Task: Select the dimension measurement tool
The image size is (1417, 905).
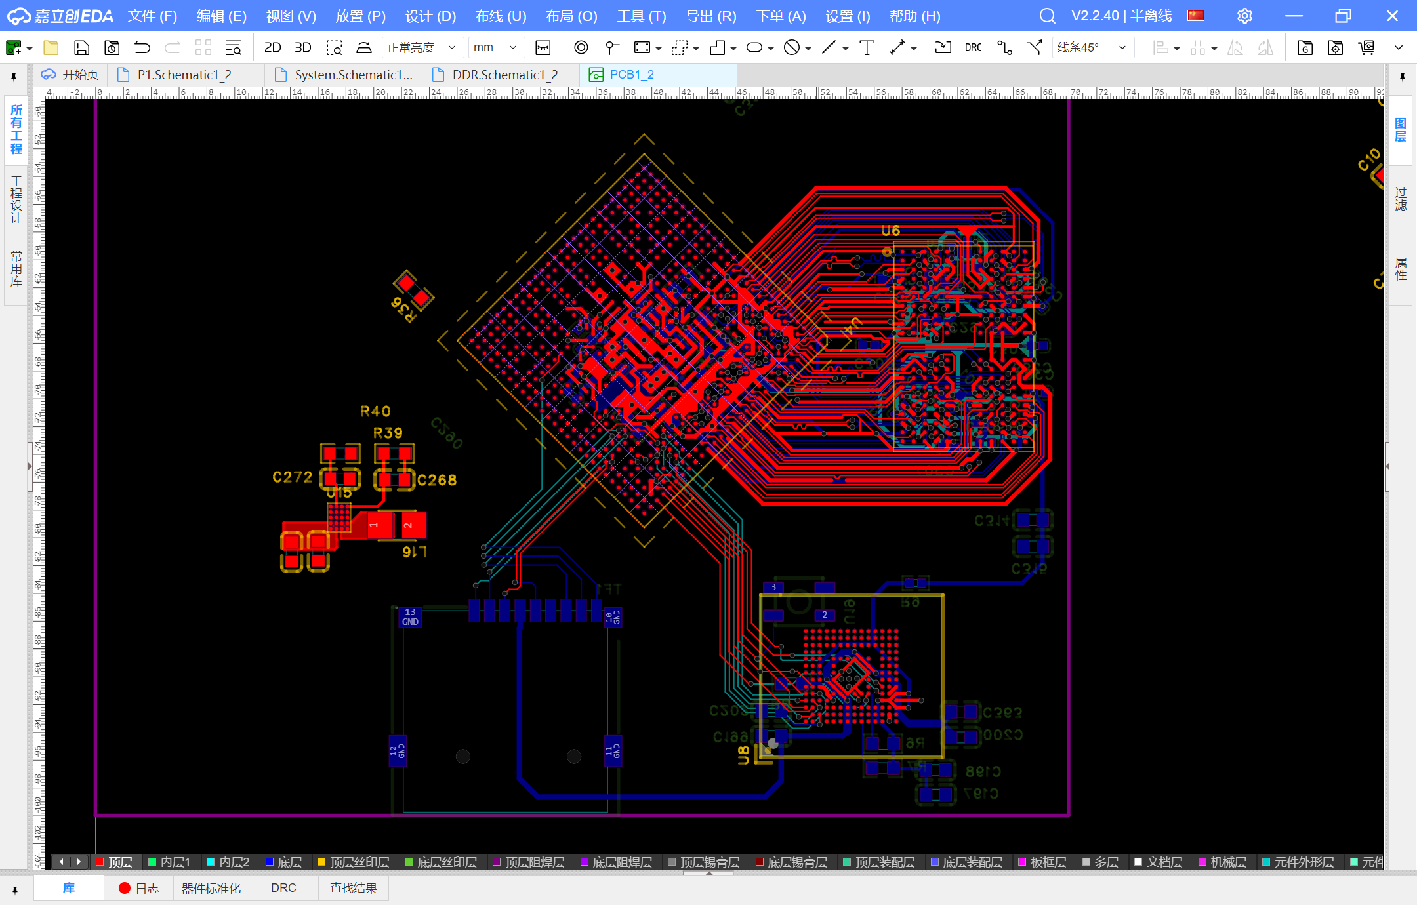Action: 897,48
